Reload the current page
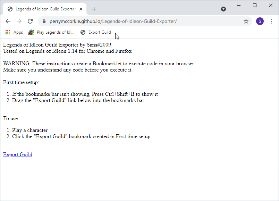This screenshot has width=279, height=201. click(x=30, y=22)
